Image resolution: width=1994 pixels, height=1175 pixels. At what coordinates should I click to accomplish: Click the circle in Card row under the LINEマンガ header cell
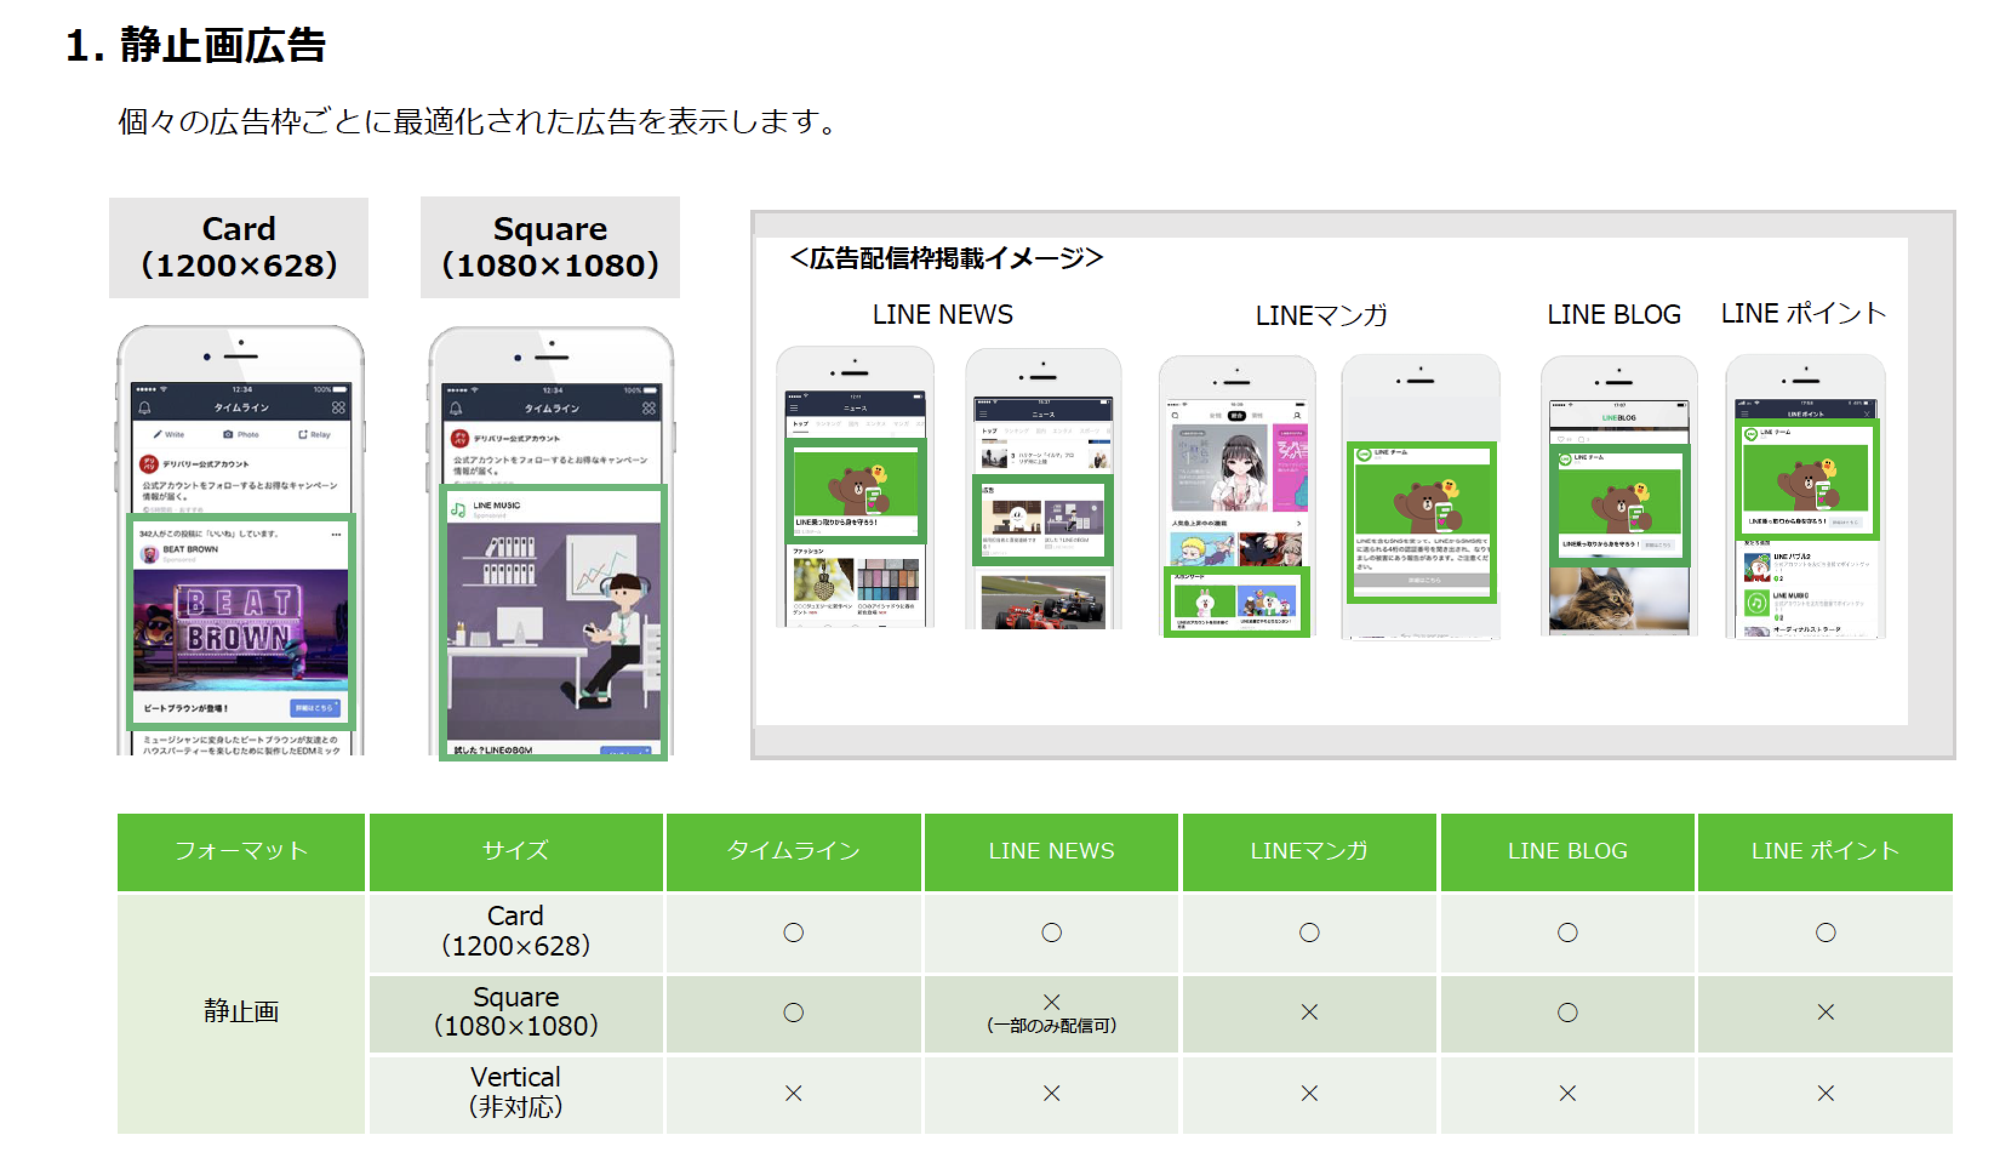point(1310,934)
